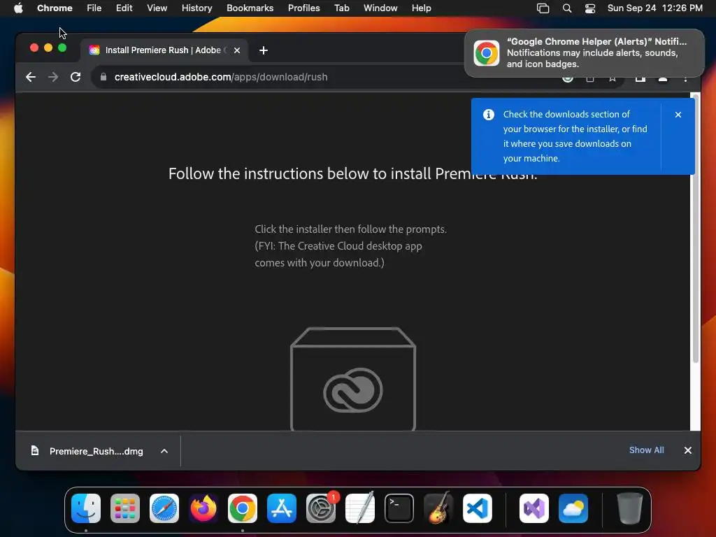Open the Bookmarks menu

coord(250,8)
